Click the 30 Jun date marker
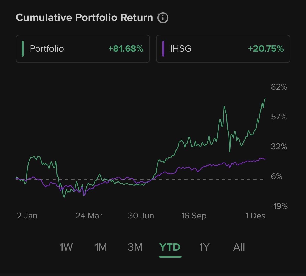Image resolution: width=306 pixels, height=276 pixels. 141,216
